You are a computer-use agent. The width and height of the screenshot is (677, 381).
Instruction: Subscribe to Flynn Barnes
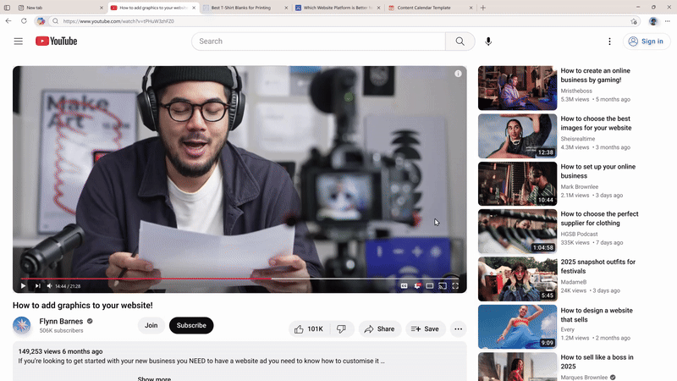[191, 325]
